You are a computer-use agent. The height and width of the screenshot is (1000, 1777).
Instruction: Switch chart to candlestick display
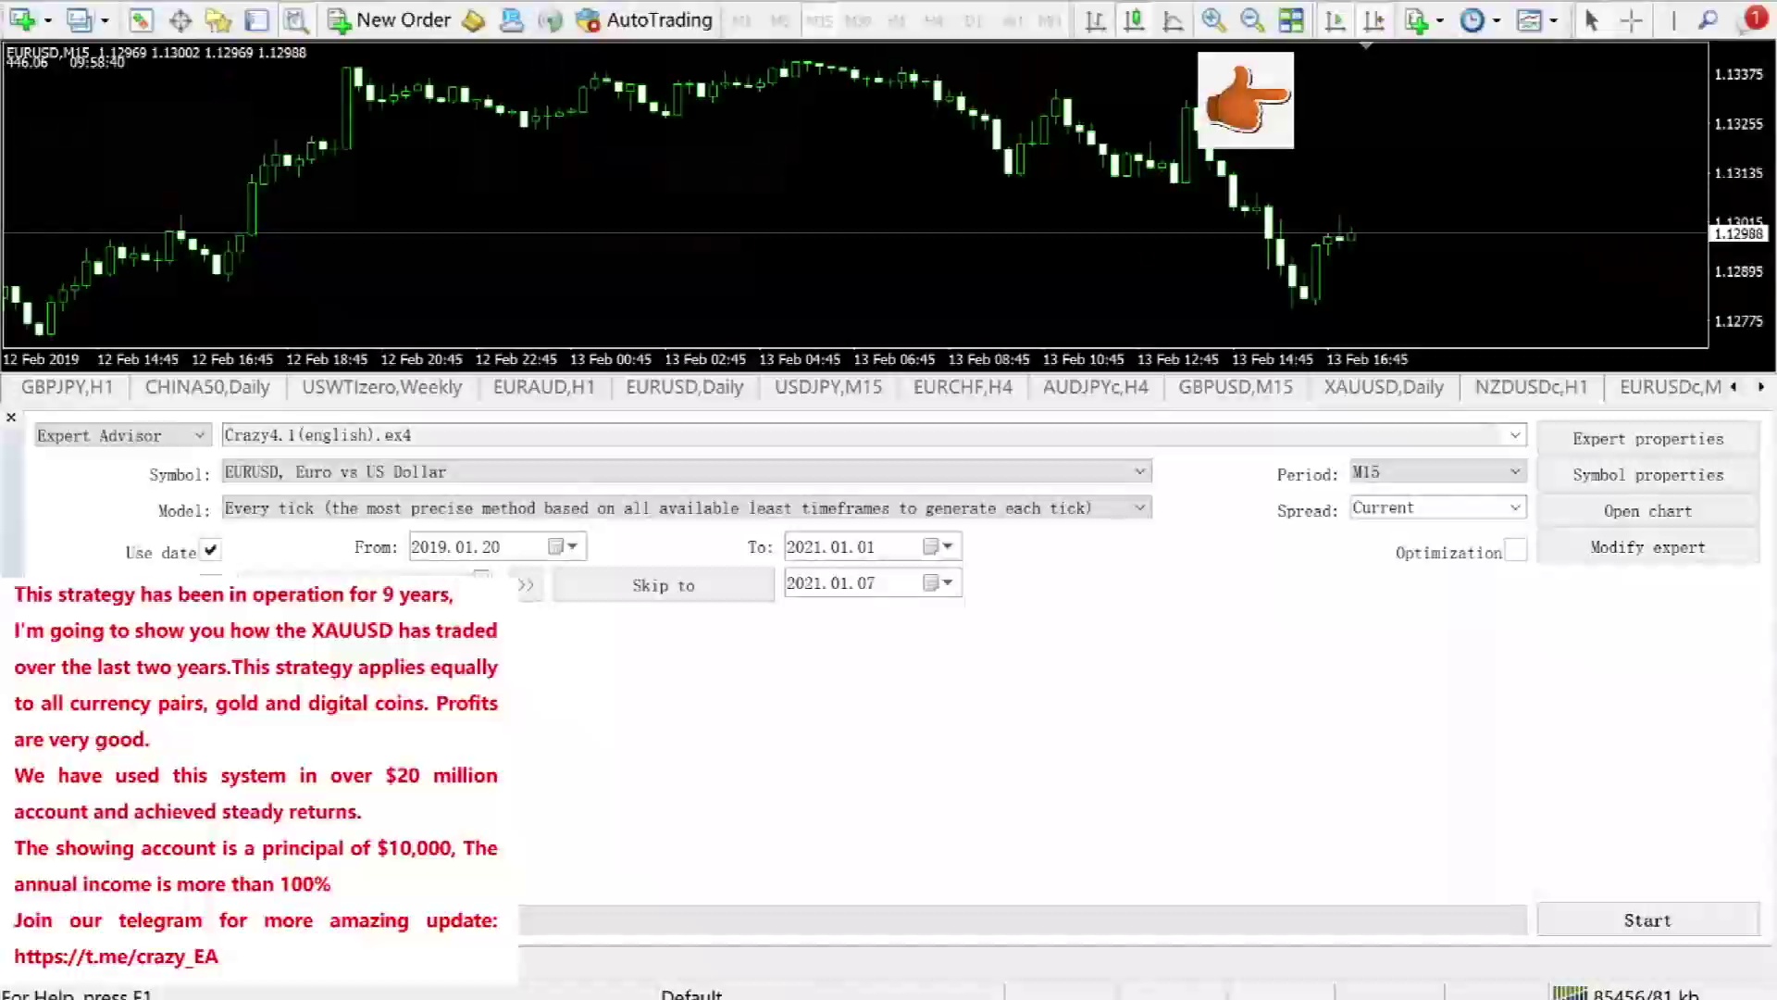[x=1134, y=19]
